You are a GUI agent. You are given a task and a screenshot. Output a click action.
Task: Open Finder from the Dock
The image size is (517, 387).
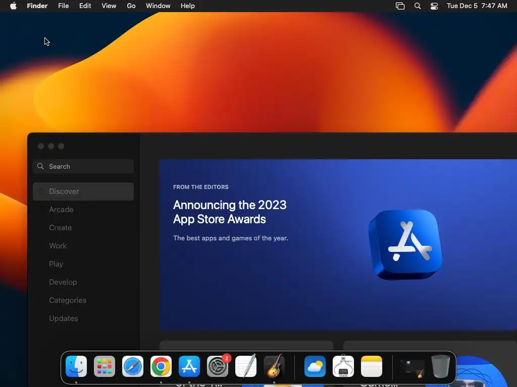[76, 366]
